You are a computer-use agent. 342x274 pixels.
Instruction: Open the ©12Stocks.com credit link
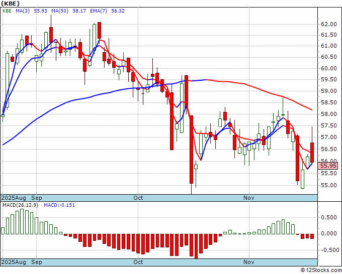321,270
